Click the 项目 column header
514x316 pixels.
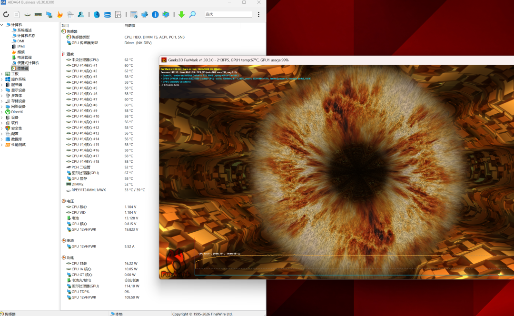(65, 26)
